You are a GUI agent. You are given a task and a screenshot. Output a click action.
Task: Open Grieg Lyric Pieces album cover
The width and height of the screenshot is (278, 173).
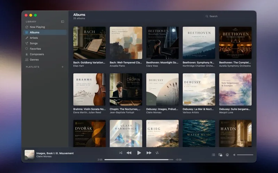[162, 134]
